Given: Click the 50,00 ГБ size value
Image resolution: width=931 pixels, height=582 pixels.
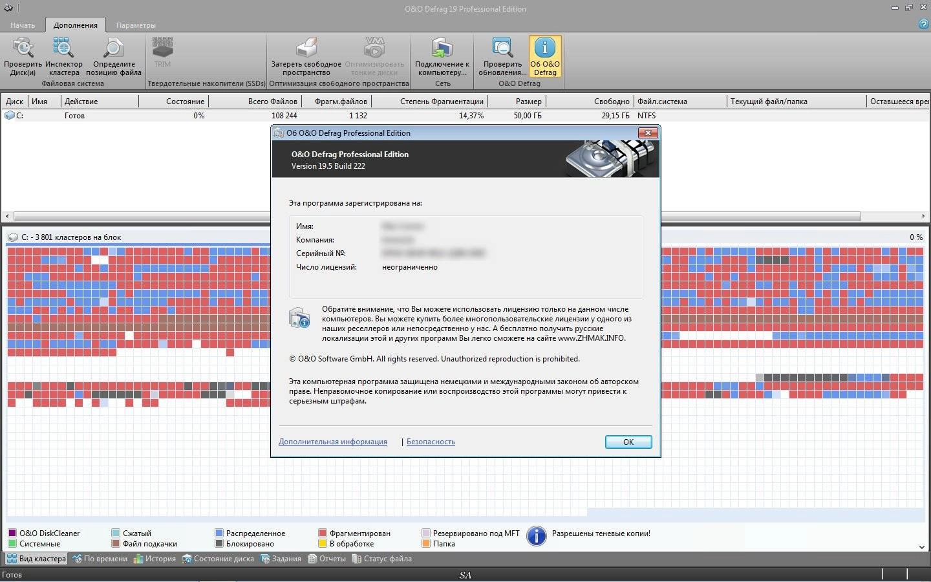Looking at the screenshot, I should [528, 116].
